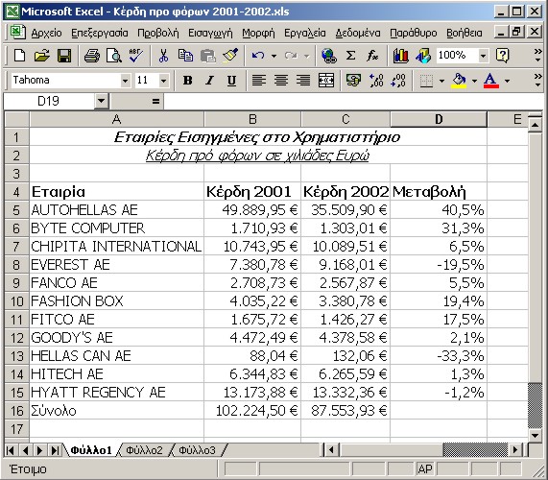Click the equals Edit Formula button
Screen dimensions: 548x480
click(155, 102)
